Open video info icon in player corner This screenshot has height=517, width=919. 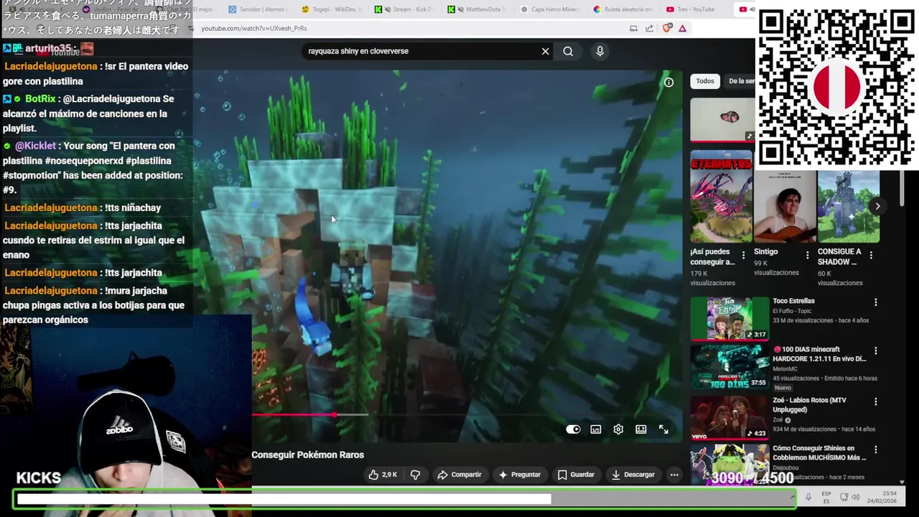(x=668, y=83)
